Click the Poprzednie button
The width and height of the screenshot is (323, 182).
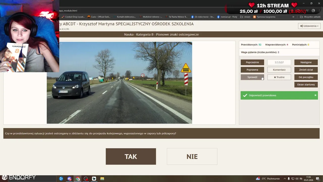click(x=252, y=62)
